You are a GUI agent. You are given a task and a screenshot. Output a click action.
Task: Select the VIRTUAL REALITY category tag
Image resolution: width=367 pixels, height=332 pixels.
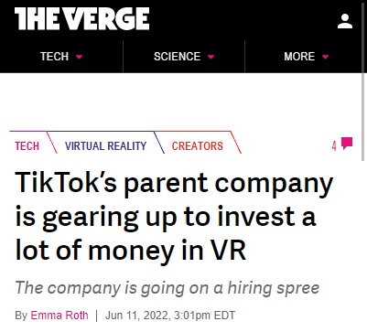(x=105, y=146)
